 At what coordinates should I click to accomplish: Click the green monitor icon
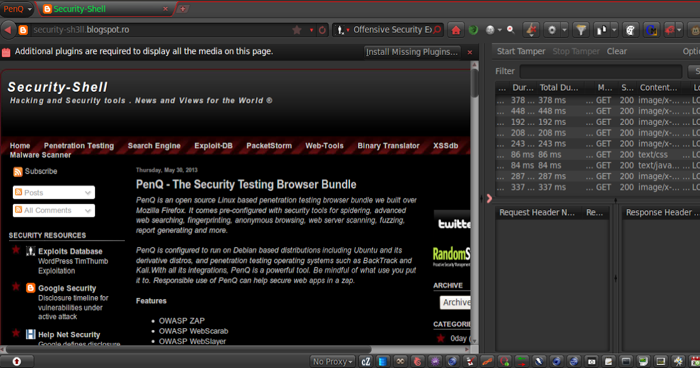point(643,362)
